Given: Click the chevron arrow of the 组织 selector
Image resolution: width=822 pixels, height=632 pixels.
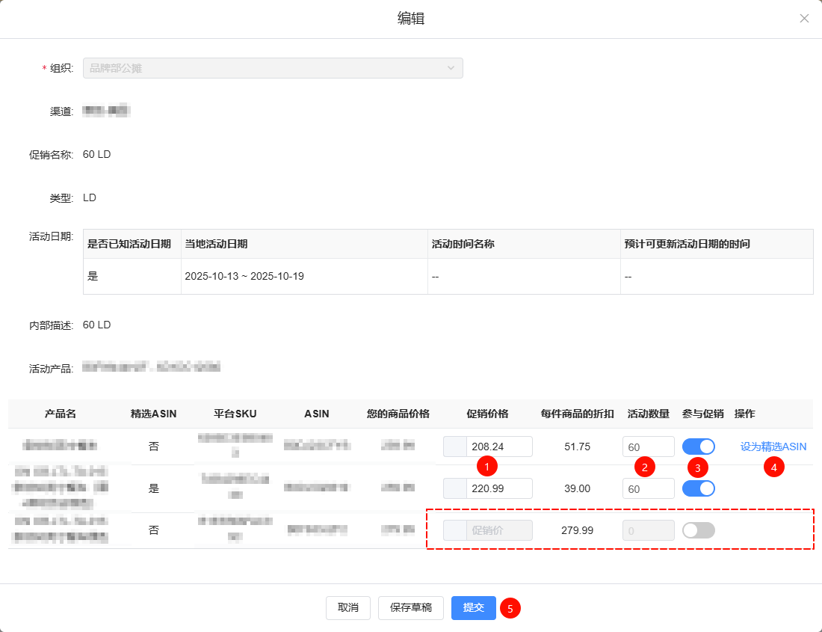Looking at the screenshot, I should (x=451, y=68).
